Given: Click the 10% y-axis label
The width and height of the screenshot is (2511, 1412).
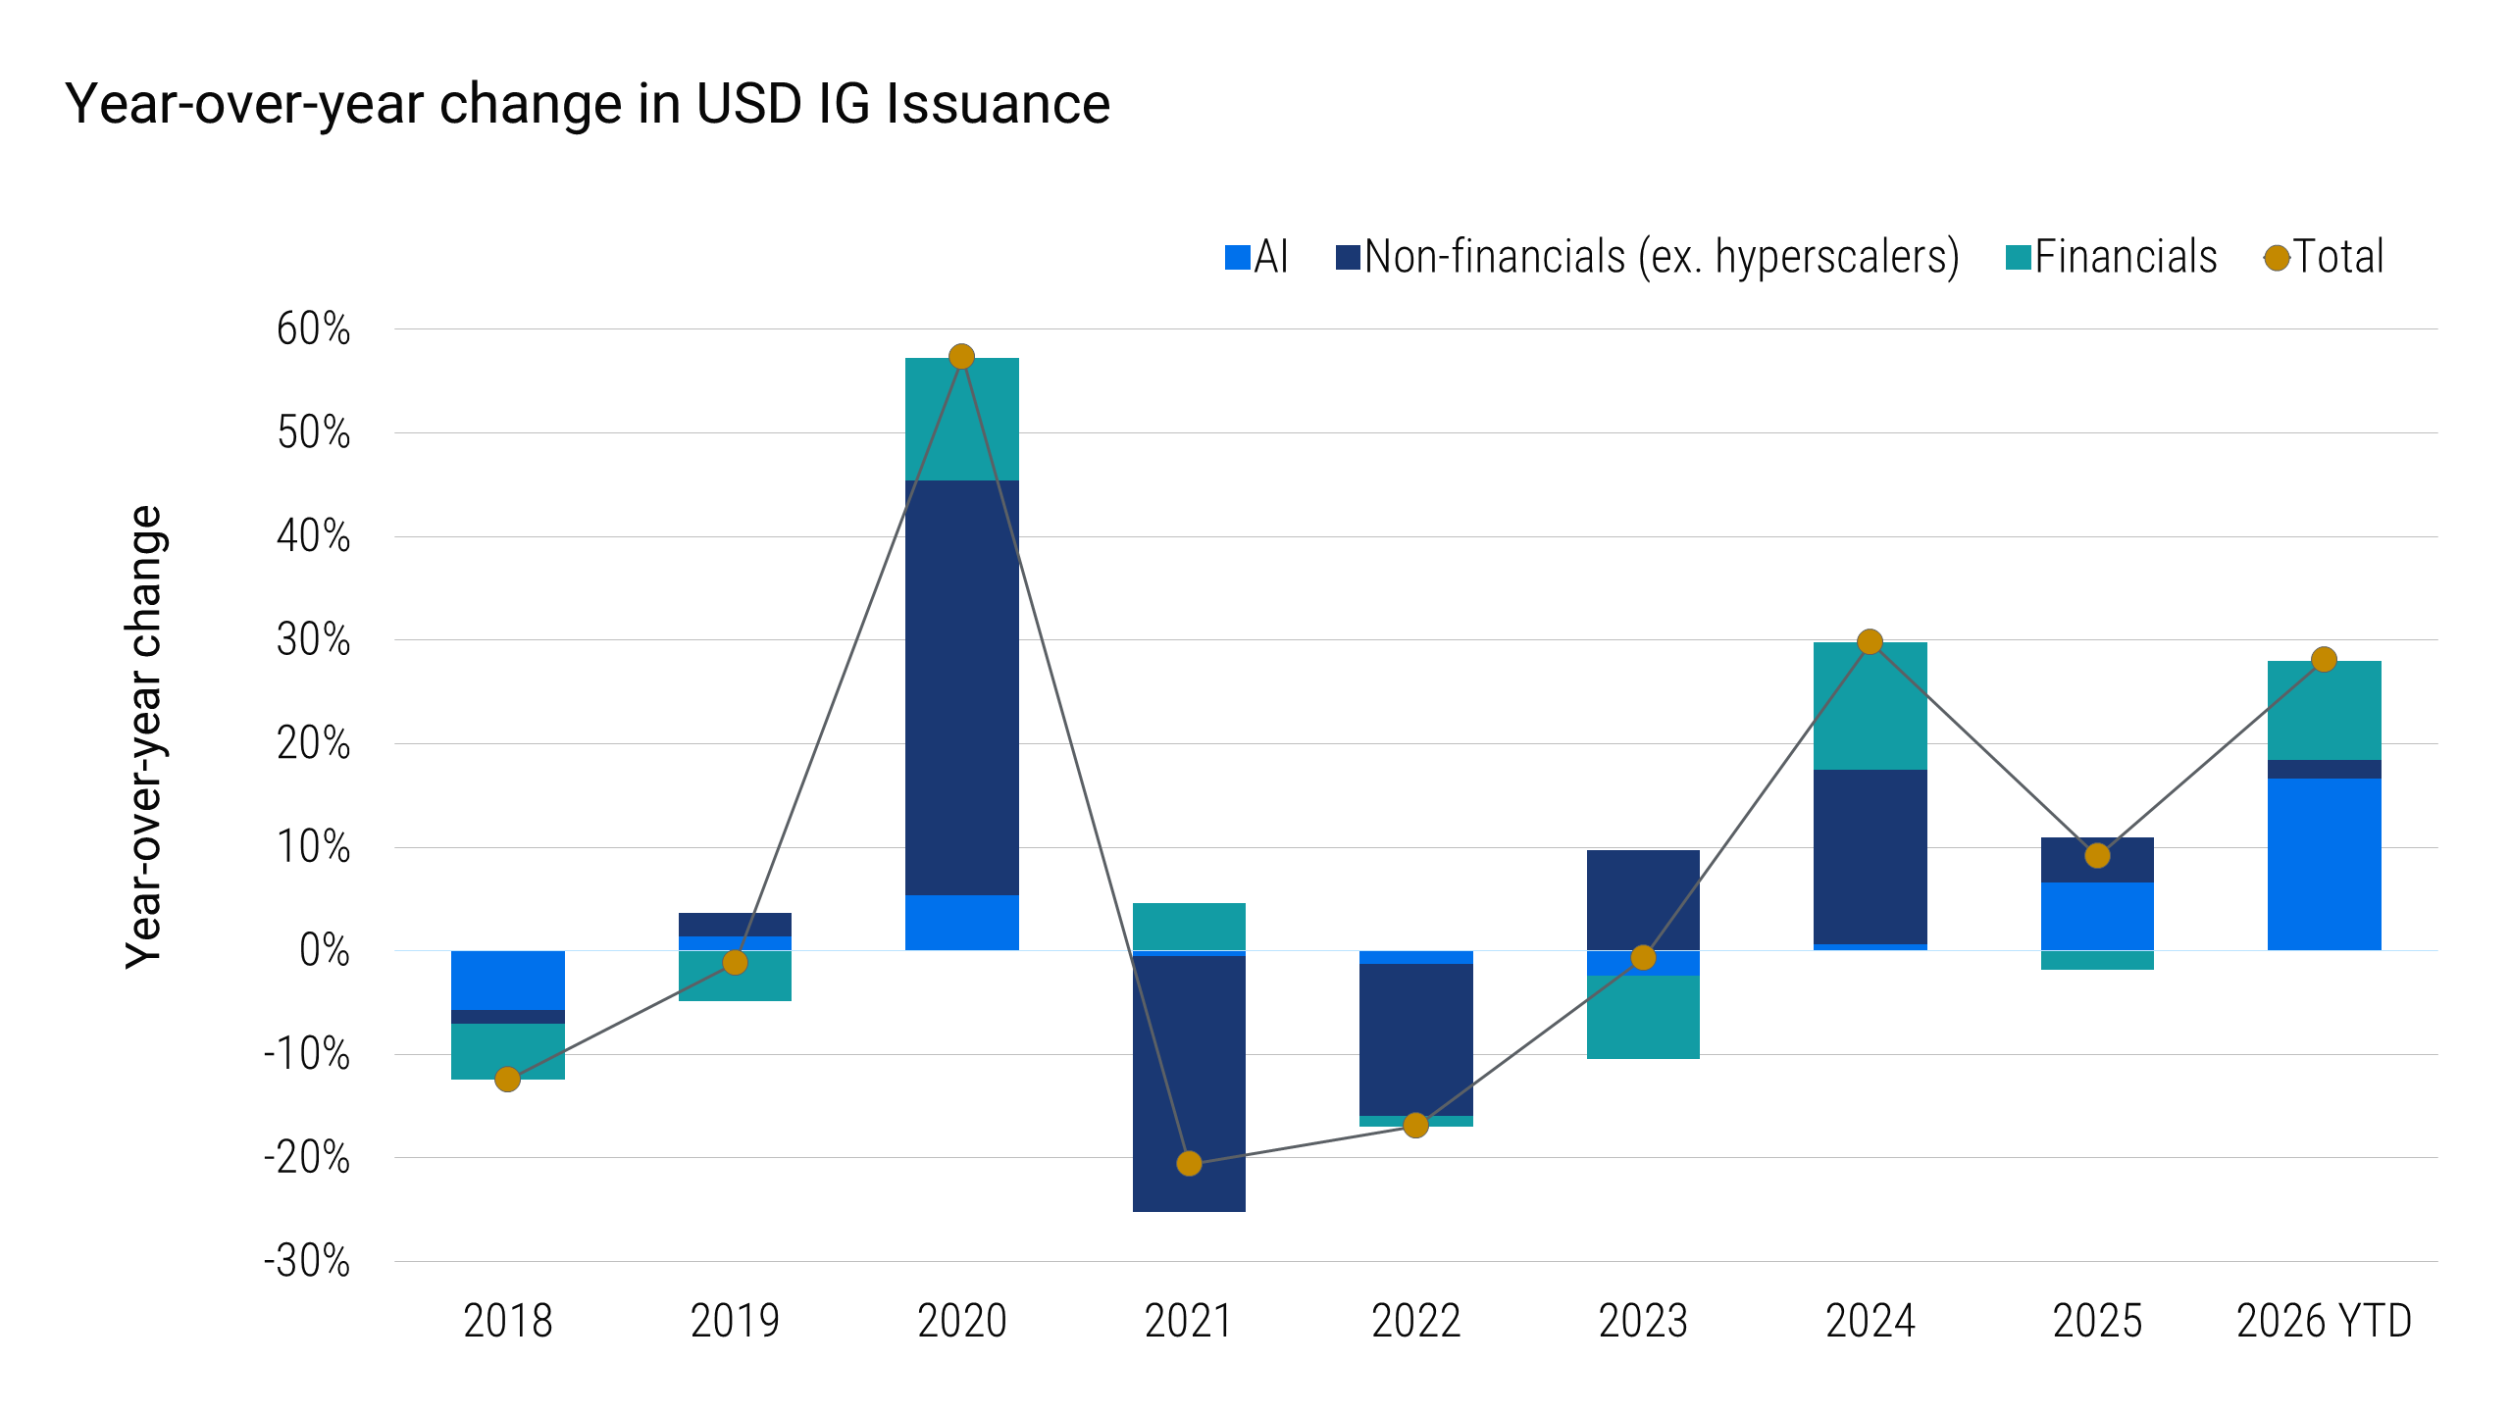Looking at the screenshot, I should coord(313,847).
